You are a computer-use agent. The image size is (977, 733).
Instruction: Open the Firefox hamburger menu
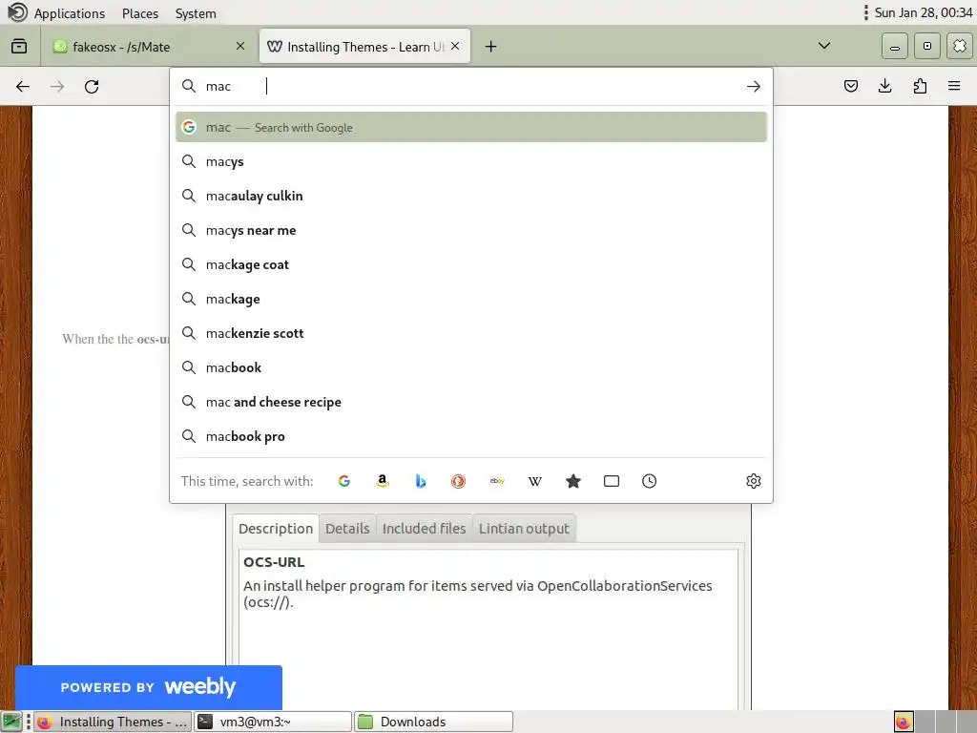[954, 86]
